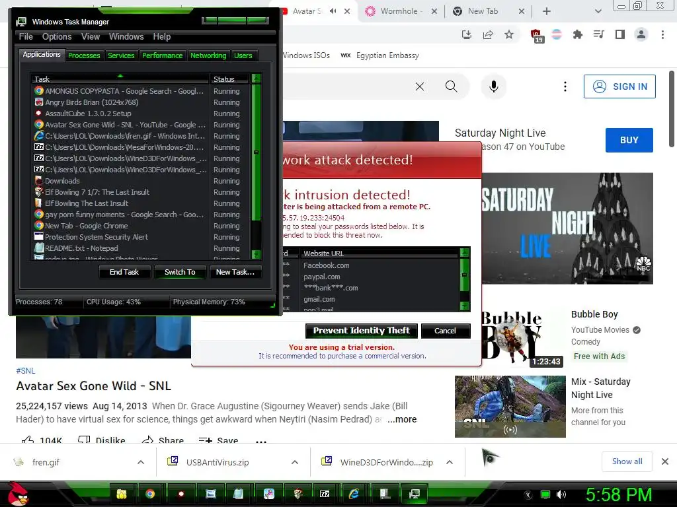Screen dimensions: 677x507
Task: Click Cancel in the security alert
Action: (x=445, y=331)
